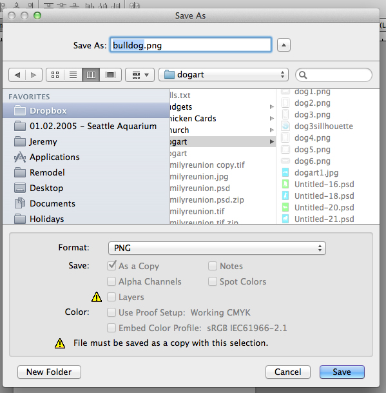Select the dogart1.jpg file
This screenshot has width=386, height=393.
(x=316, y=173)
